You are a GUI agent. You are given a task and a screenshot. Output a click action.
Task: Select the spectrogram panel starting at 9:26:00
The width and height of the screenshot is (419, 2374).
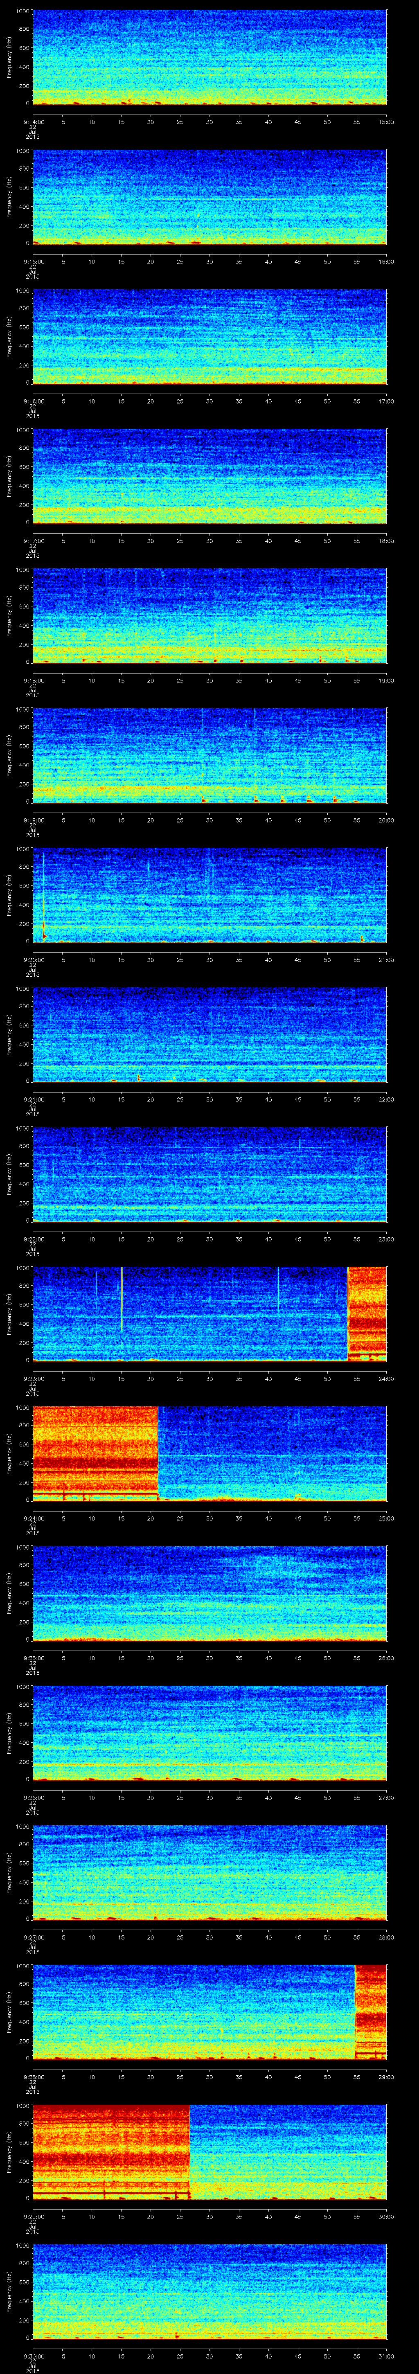(209, 1734)
